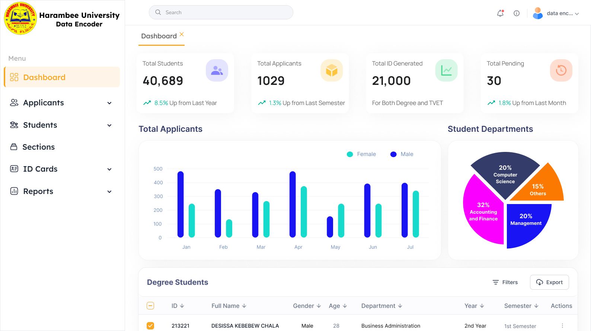The image size is (591, 331).
Task: Expand the Students menu chevron
Action: click(109, 125)
